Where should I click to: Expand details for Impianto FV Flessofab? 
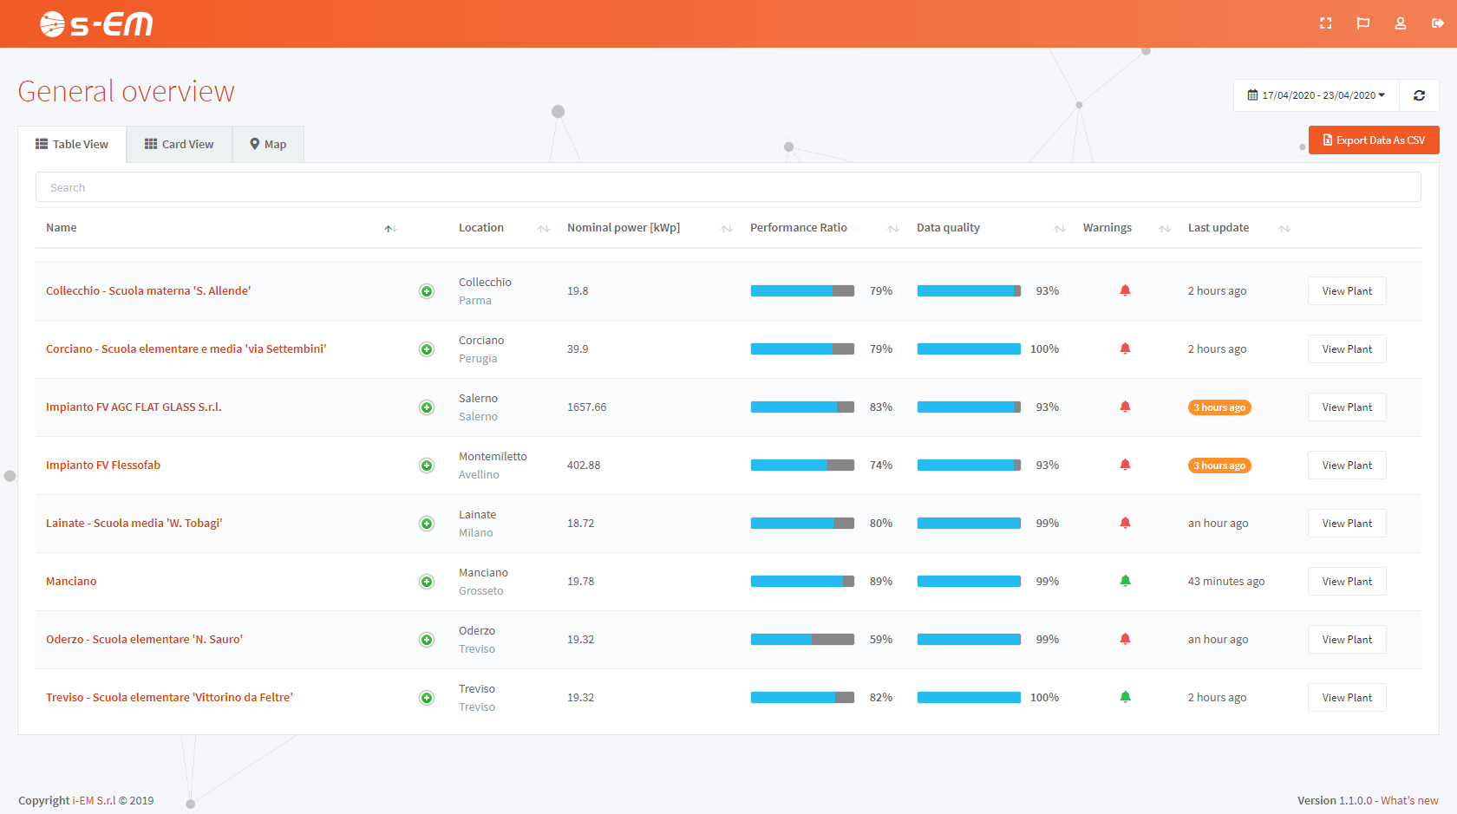pos(427,466)
